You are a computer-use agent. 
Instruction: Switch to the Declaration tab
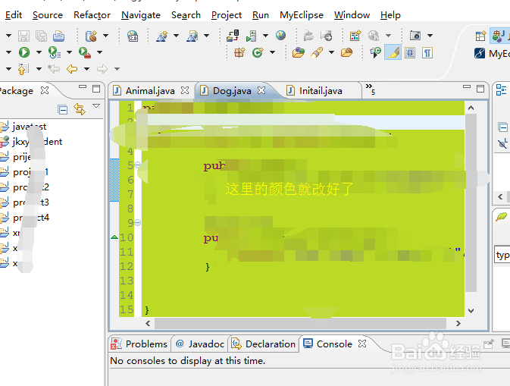click(x=263, y=344)
